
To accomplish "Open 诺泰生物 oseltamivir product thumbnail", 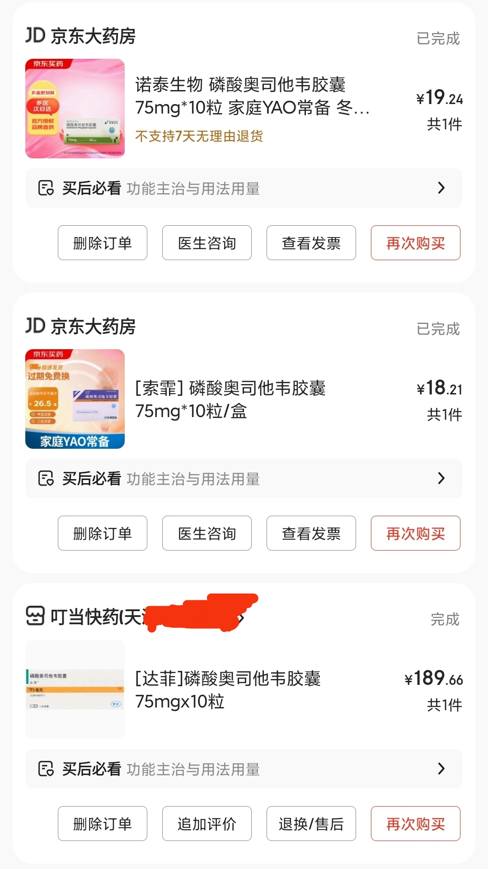I will [x=75, y=109].
